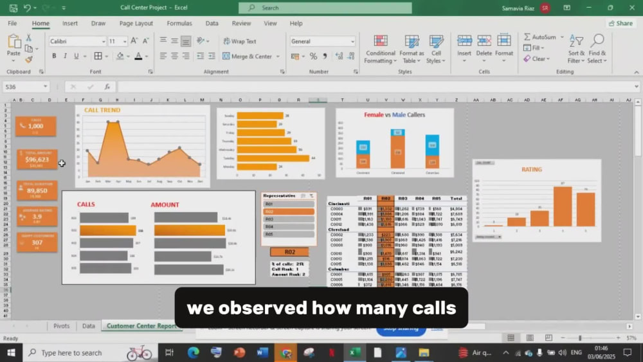Switch to the Data ribbon tab
643x362 pixels.
tap(212, 23)
